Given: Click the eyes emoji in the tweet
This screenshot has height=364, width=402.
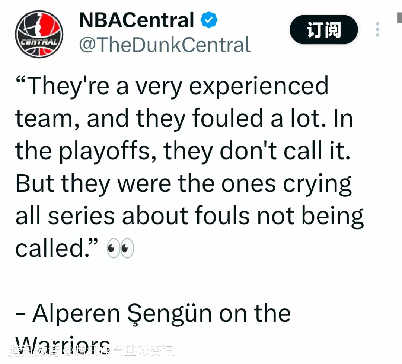Looking at the screenshot, I should pyautogui.click(x=120, y=249).
